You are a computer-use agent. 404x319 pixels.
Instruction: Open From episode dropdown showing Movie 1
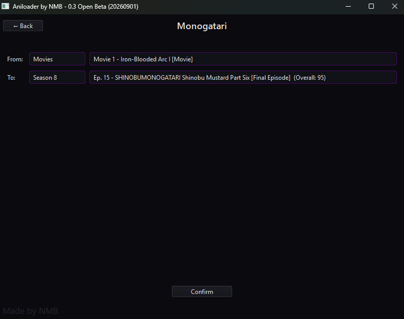pyautogui.click(x=243, y=59)
